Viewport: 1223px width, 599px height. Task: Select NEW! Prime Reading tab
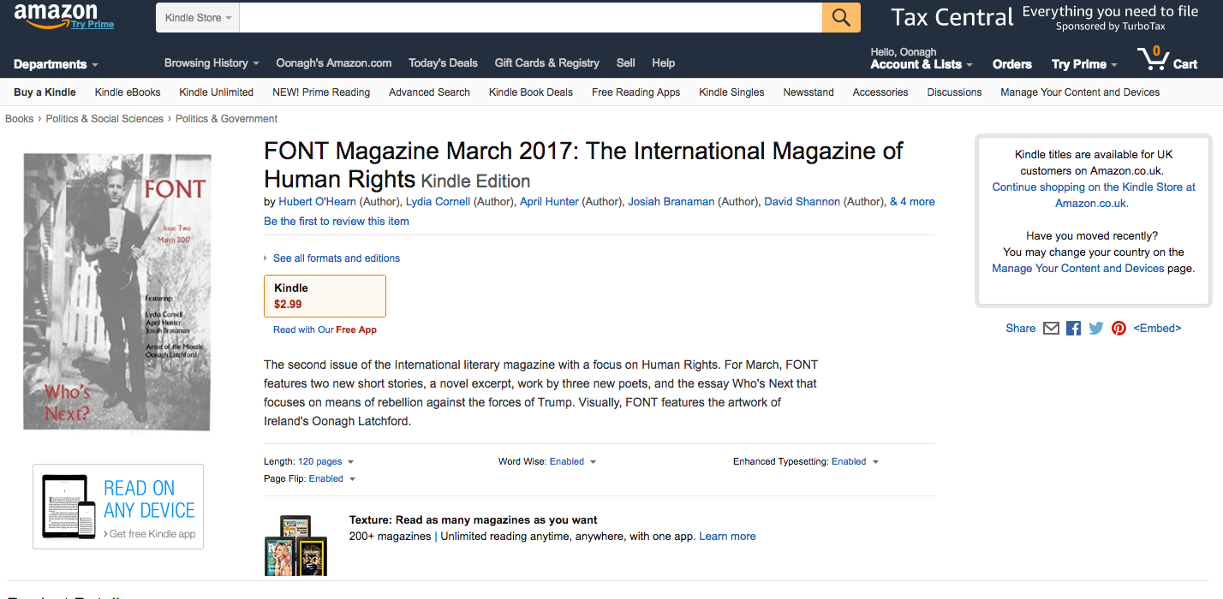click(x=321, y=92)
